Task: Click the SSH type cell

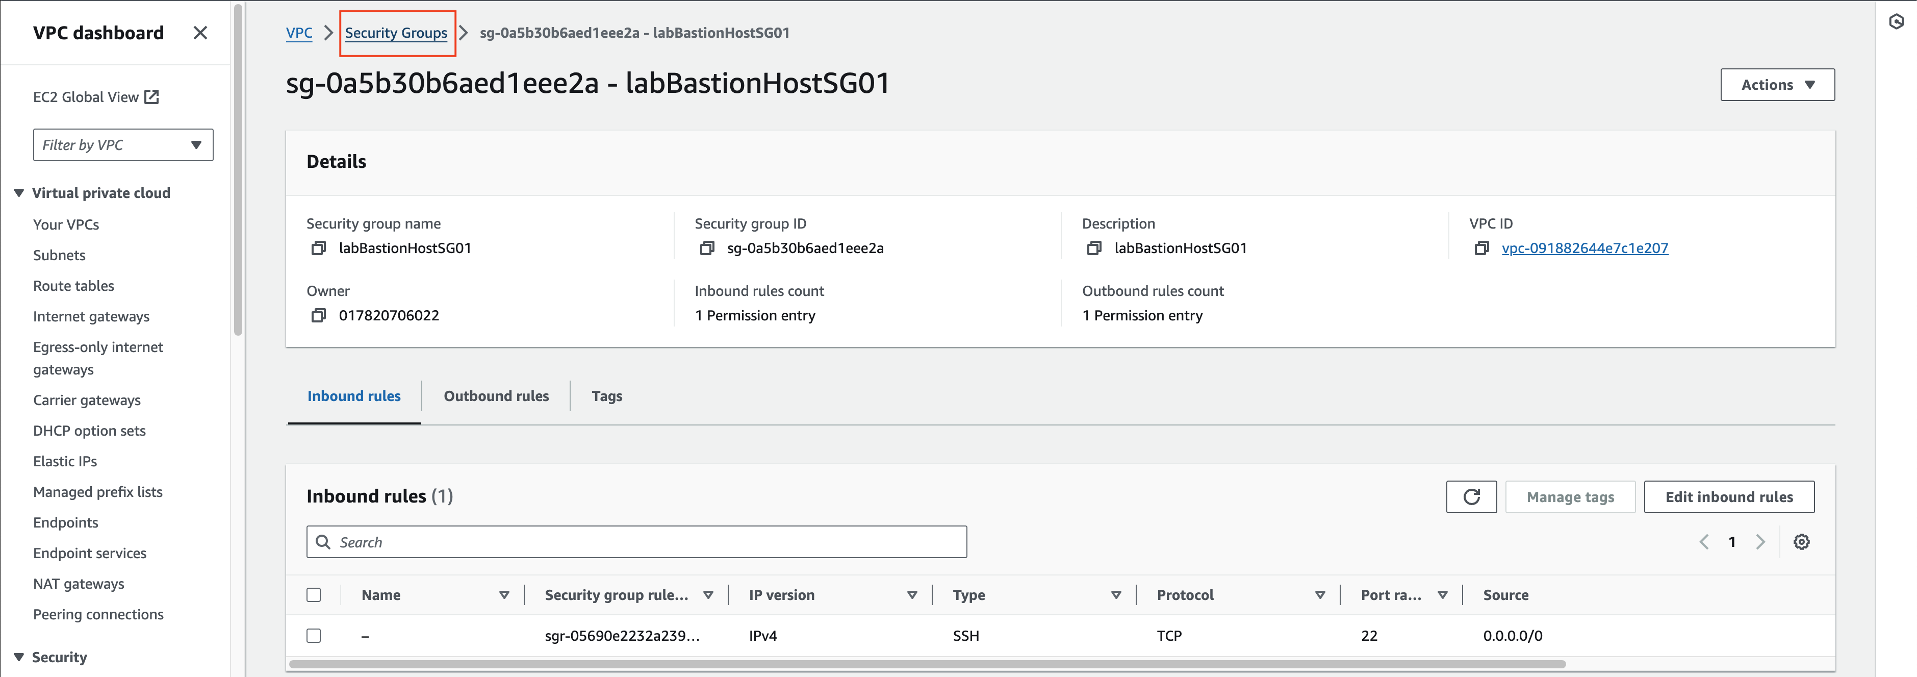Action: 966,635
